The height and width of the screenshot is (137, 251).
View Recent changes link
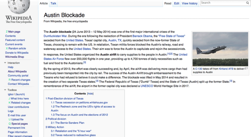coord(21,80)
